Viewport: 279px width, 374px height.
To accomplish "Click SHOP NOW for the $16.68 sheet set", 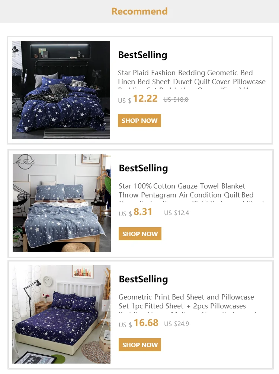I will 140,345.
